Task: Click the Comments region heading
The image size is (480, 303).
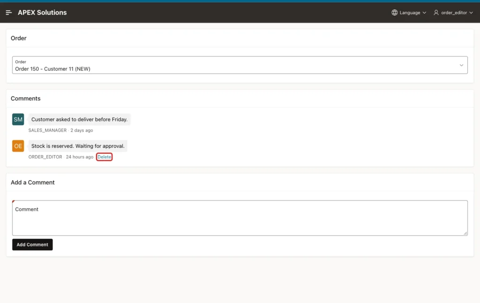Action: click(x=26, y=98)
